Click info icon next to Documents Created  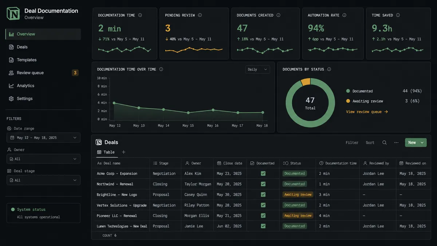279,15
